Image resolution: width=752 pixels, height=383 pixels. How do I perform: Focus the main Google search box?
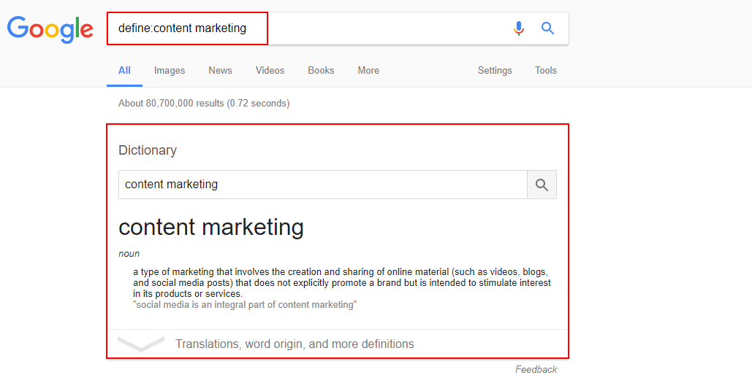click(307, 28)
